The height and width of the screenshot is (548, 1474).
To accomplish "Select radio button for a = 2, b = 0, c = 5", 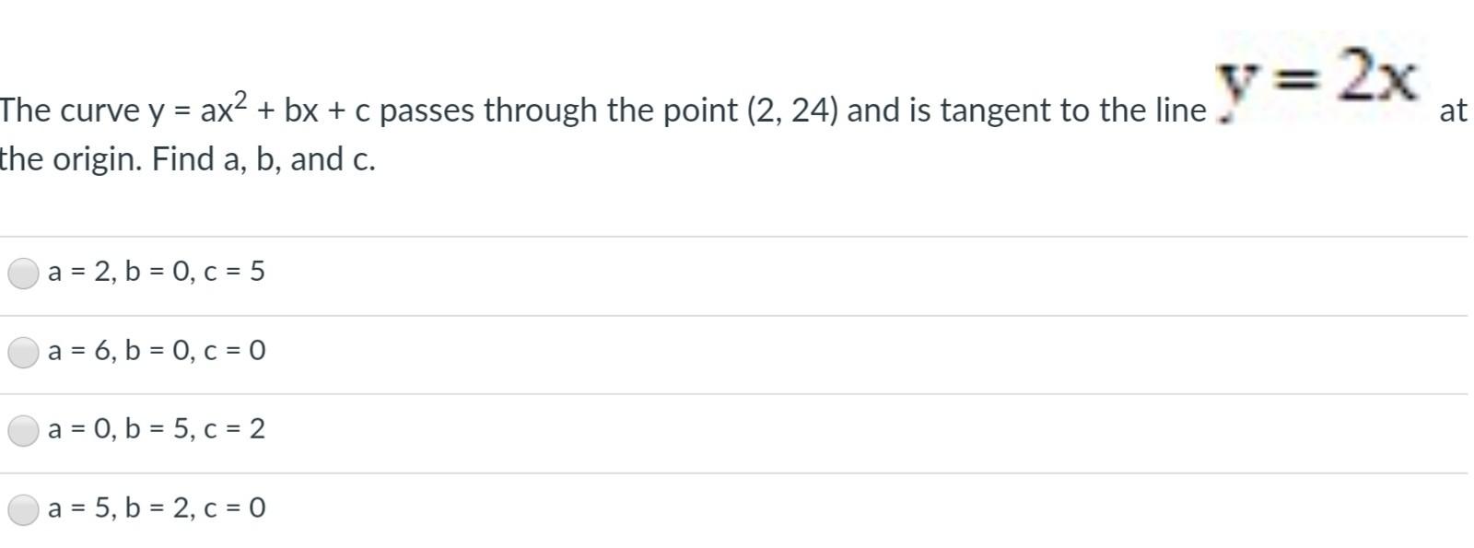I will coord(23,273).
